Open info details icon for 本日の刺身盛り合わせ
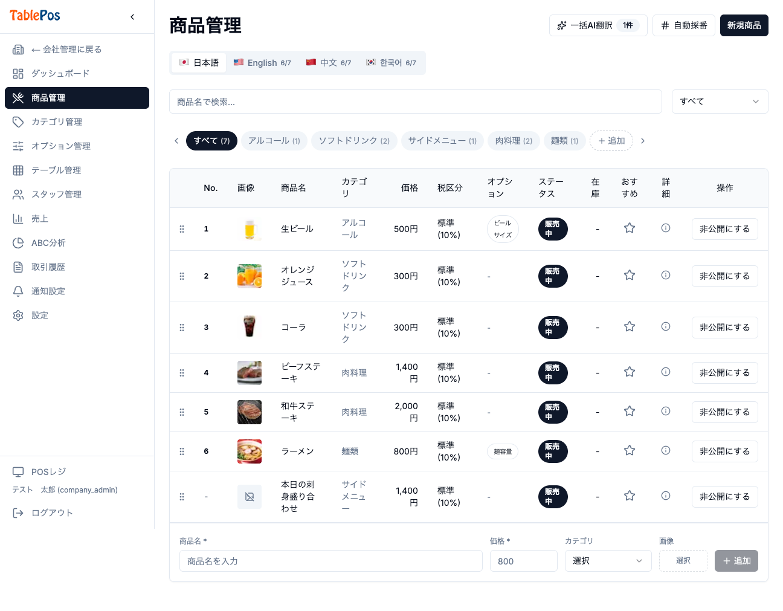The image size is (783, 611). click(x=666, y=496)
